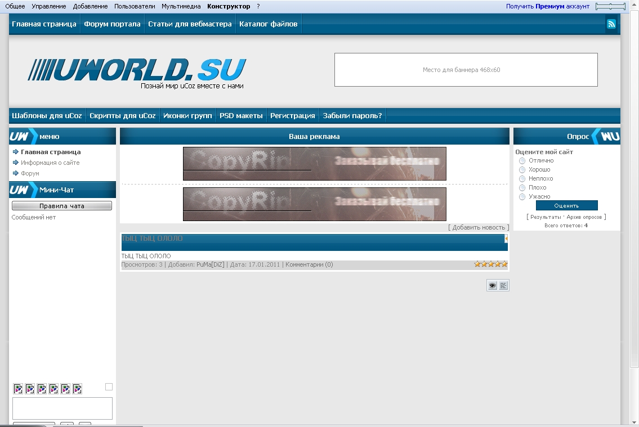
Task: Click the Всего ответов: 4 text
Action: [x=566, y=226]
